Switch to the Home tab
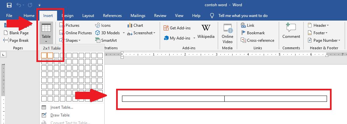 [29, 16]
